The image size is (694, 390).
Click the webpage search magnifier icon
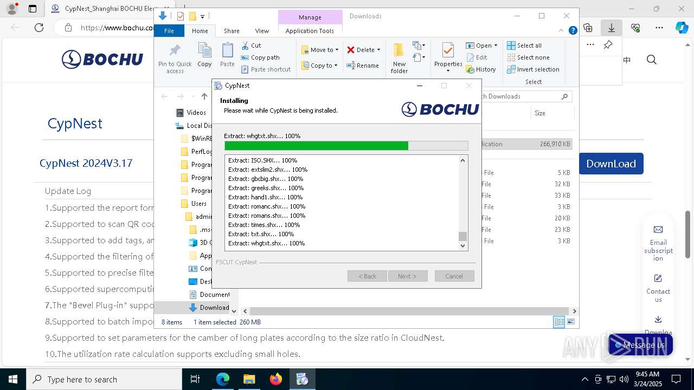click(652, 60)
